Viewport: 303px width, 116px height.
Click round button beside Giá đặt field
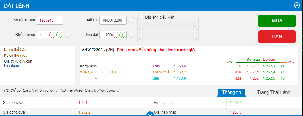[x=131, y=35]
